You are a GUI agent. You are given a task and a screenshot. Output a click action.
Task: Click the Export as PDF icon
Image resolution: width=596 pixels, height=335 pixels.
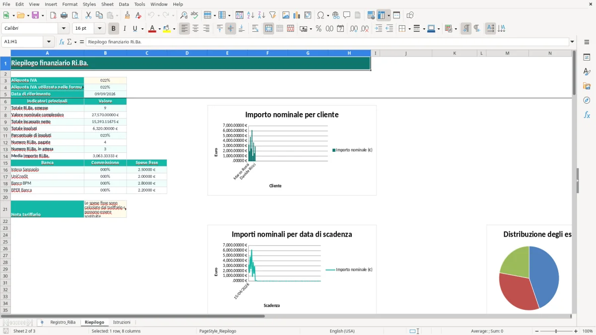pos(53,15)
